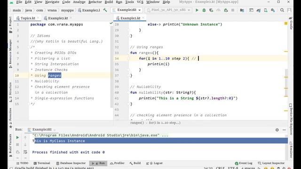Open the Logcat tool window
Viewport: 301px width, 169px height.
coord(154,163)
